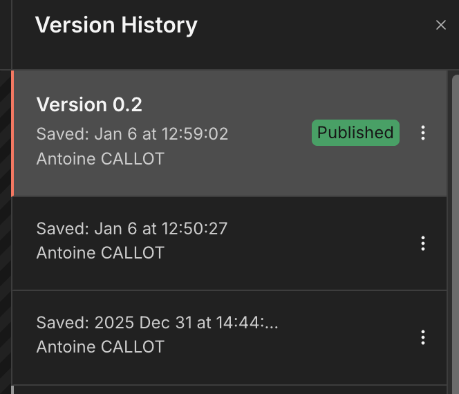Screen dimensions: 459x394
Task: Click the vertical scrollbar beside the version list
Action: (454, 228)
